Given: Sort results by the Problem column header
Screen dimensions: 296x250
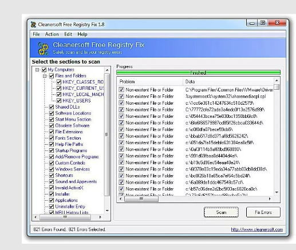Looking at the screenshot, I should 150,82.
